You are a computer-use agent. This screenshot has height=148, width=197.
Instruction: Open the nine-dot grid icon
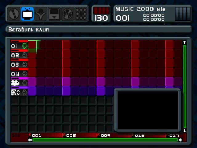pyautogui.click(x=81, y=14)
